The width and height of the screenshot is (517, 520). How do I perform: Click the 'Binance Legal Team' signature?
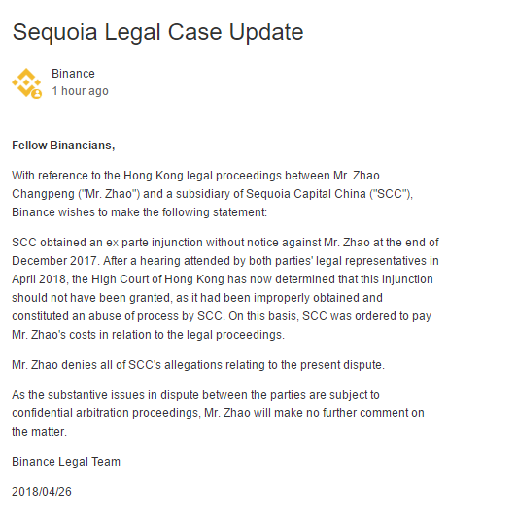pyautogui.click(x=66, y=462)
